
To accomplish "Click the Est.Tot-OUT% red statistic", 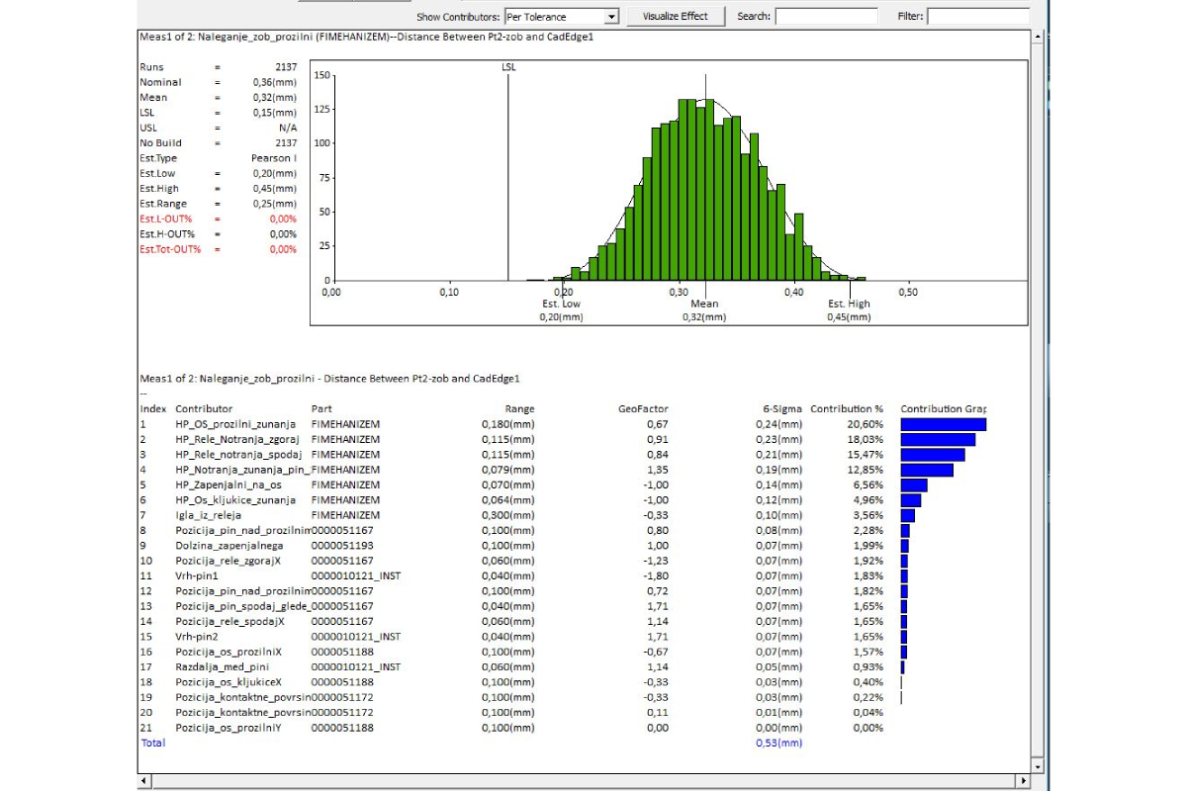I will click(x=170, y=249).
